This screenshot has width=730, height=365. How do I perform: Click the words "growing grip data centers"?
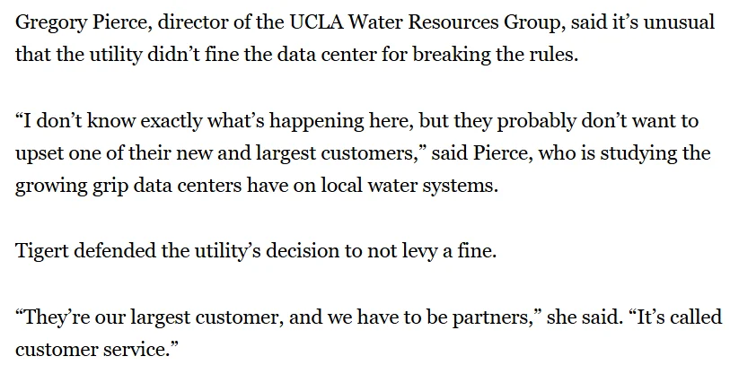point(128,186)
